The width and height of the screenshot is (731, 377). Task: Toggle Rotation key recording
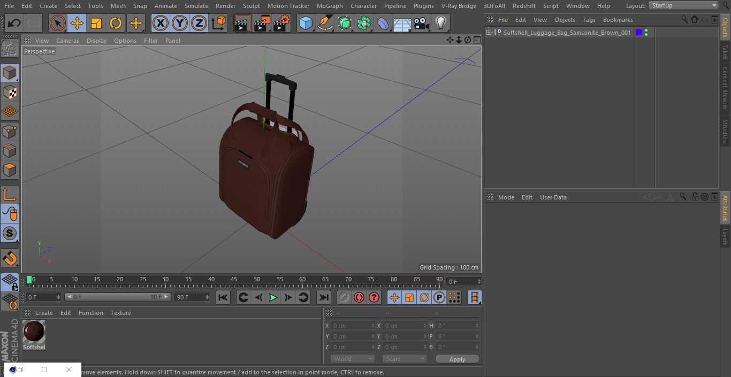424,297
